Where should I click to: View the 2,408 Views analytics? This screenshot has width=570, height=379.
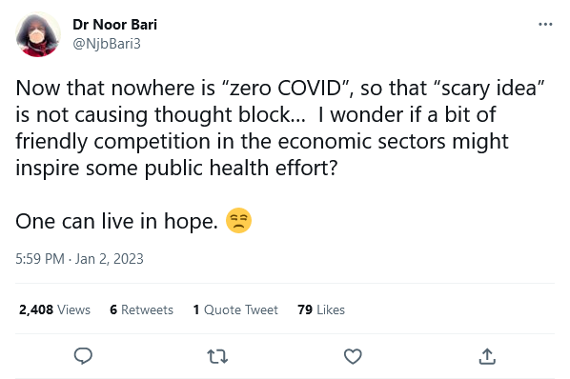coord(54,309)
